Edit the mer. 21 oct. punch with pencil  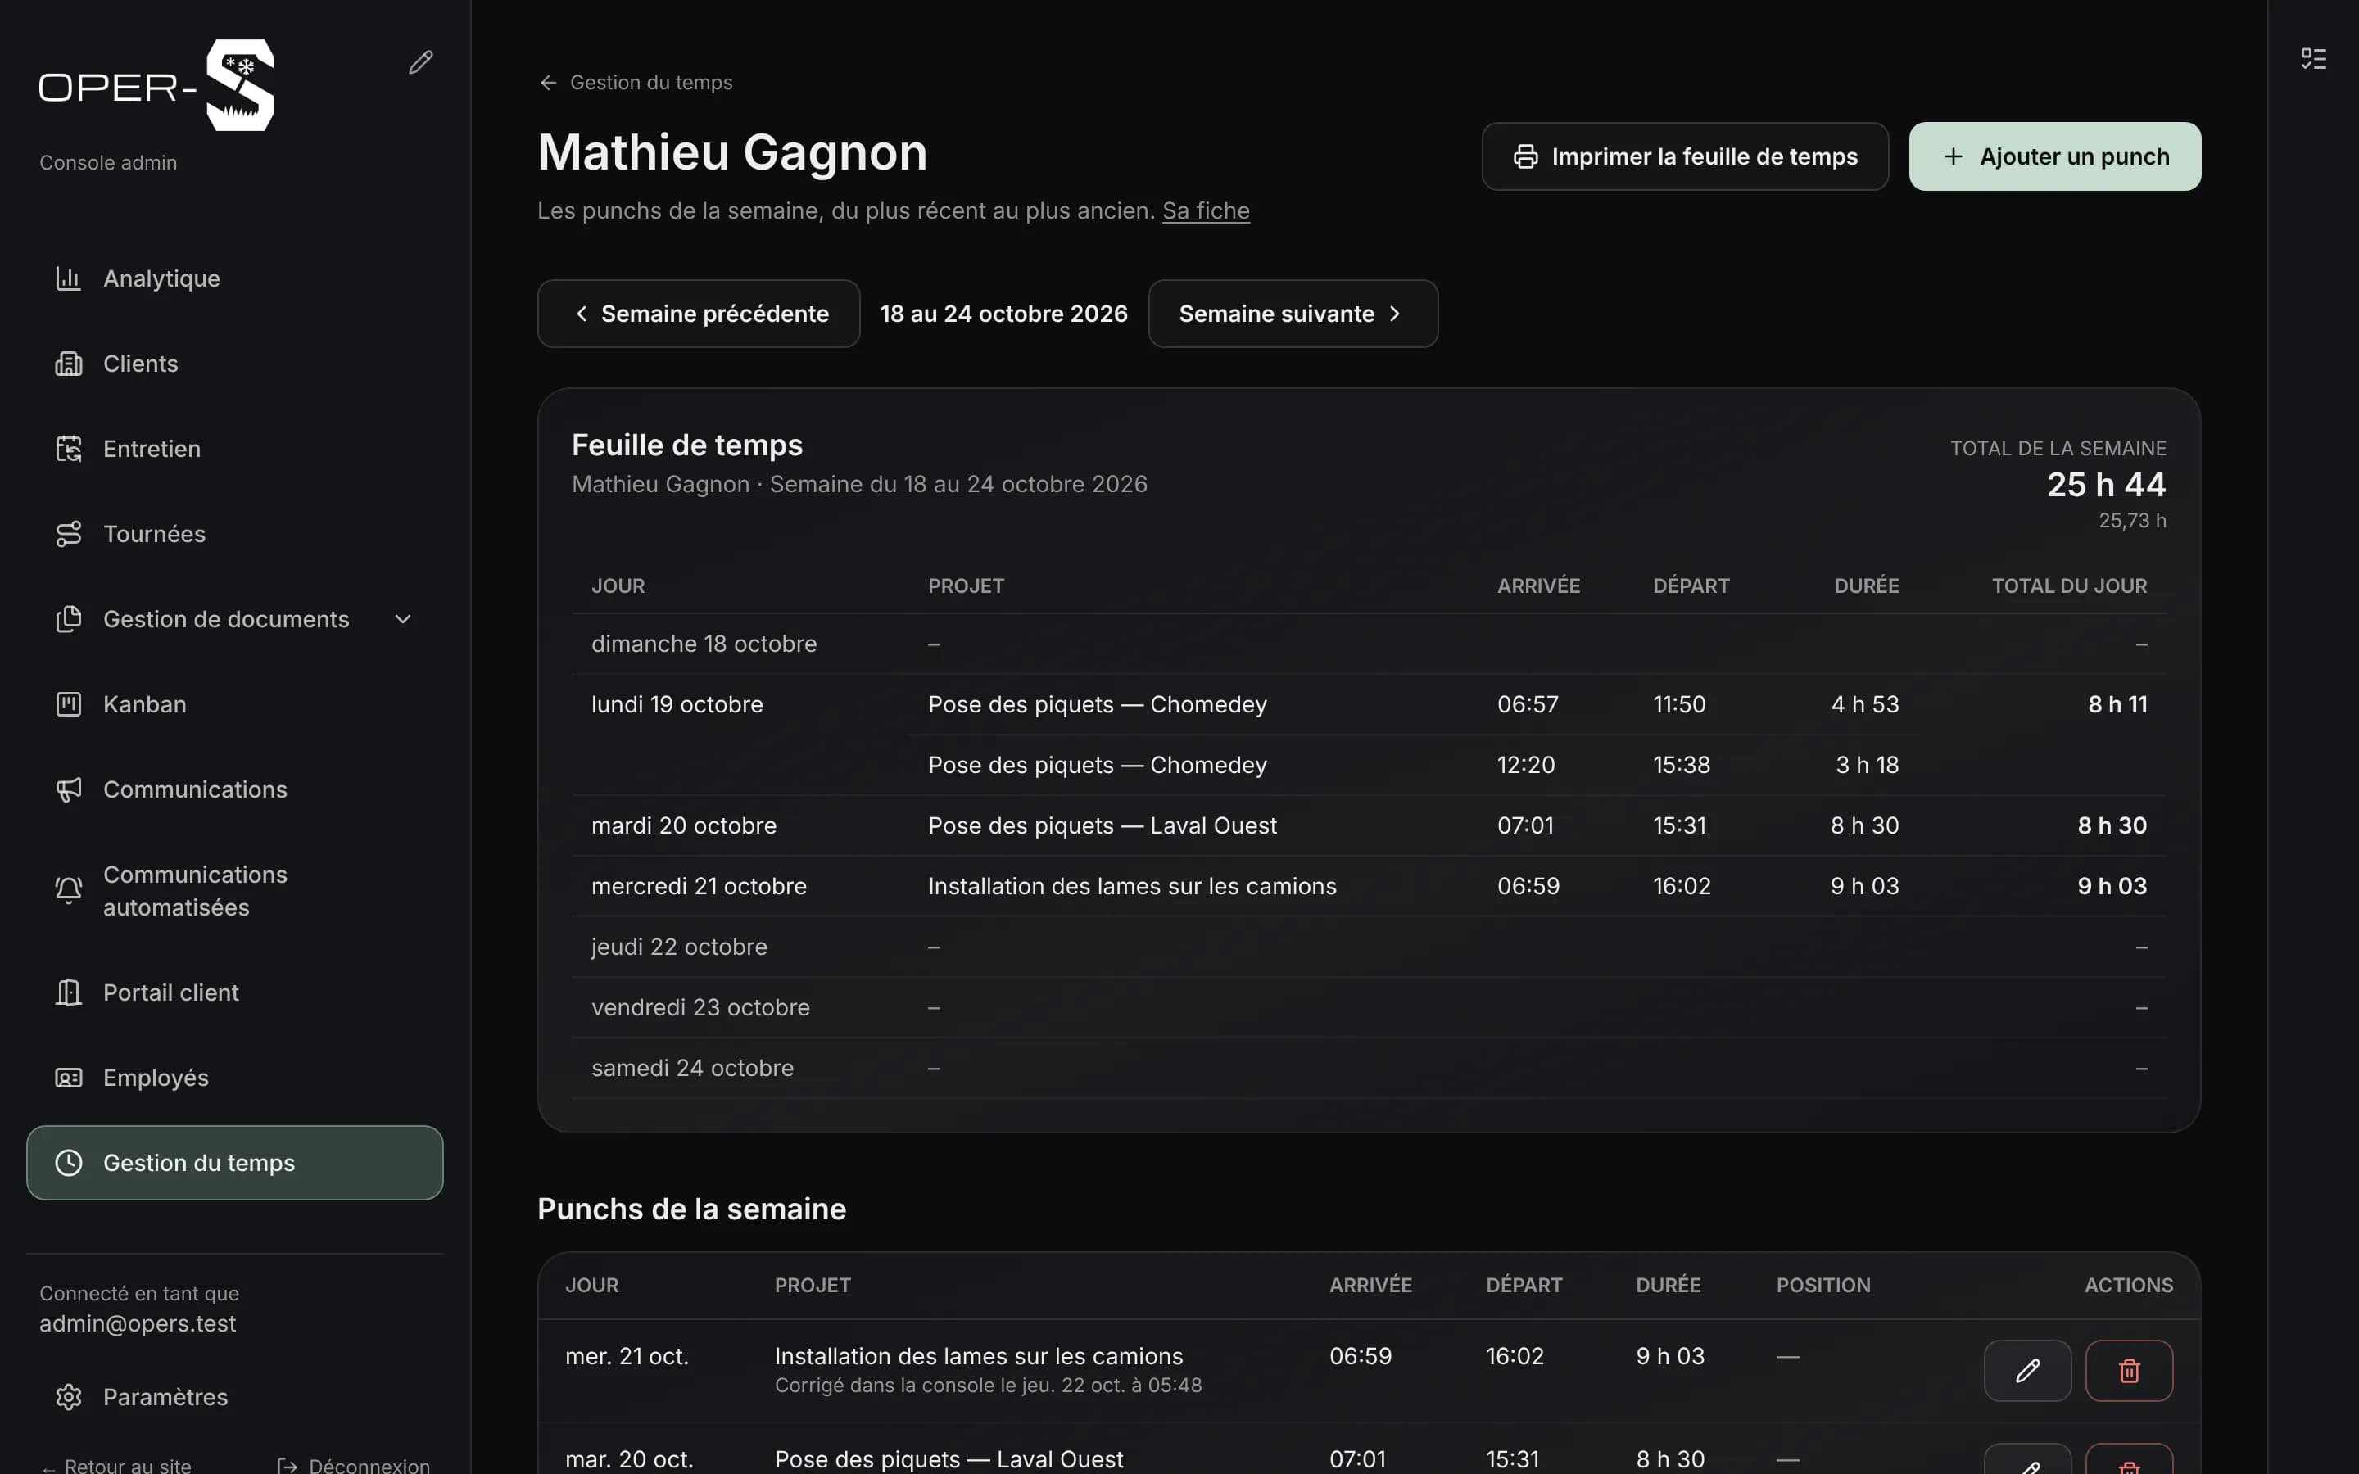[2027, 1371]
